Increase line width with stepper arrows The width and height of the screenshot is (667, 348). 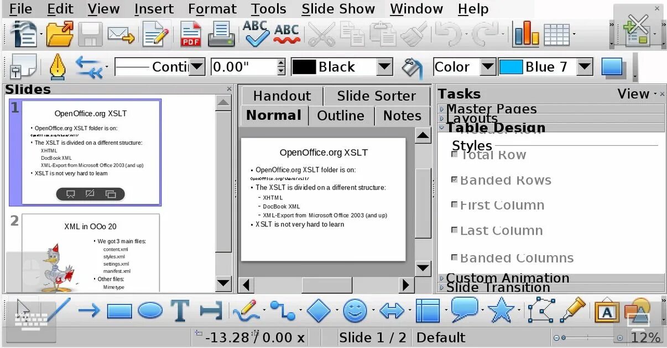[281, 63]
